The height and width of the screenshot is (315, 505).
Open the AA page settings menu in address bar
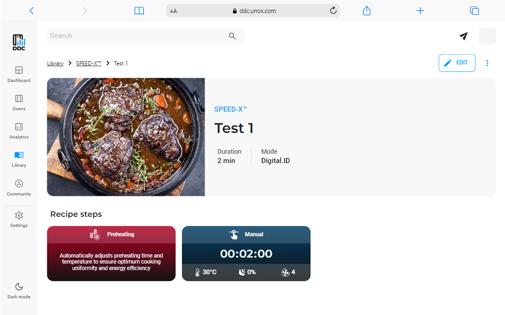(x=174, y=10)
